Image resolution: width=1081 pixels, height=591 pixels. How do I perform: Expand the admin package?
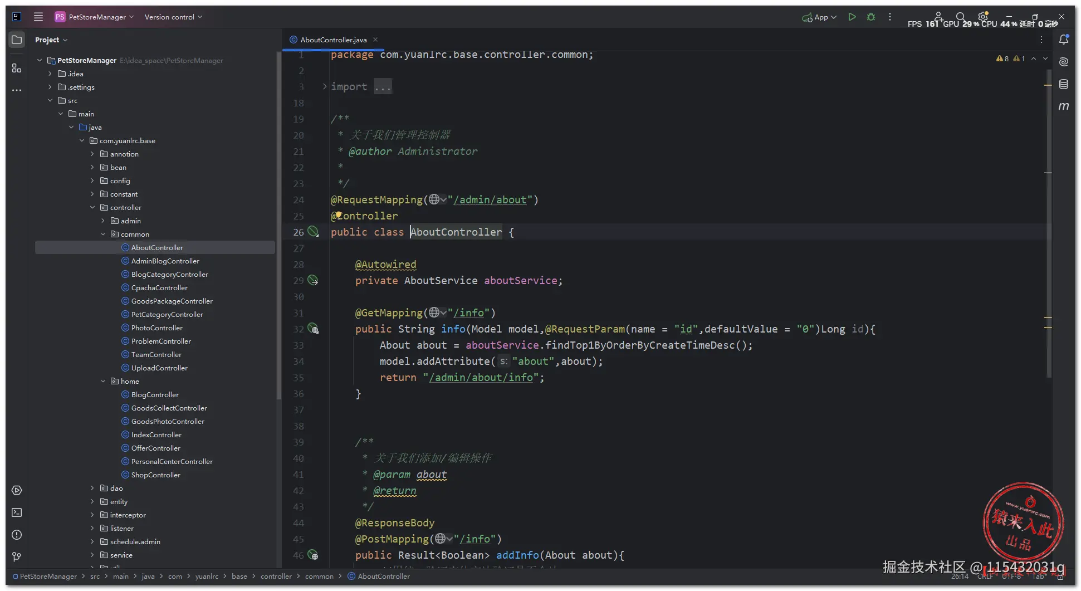[x=103, y=221]
